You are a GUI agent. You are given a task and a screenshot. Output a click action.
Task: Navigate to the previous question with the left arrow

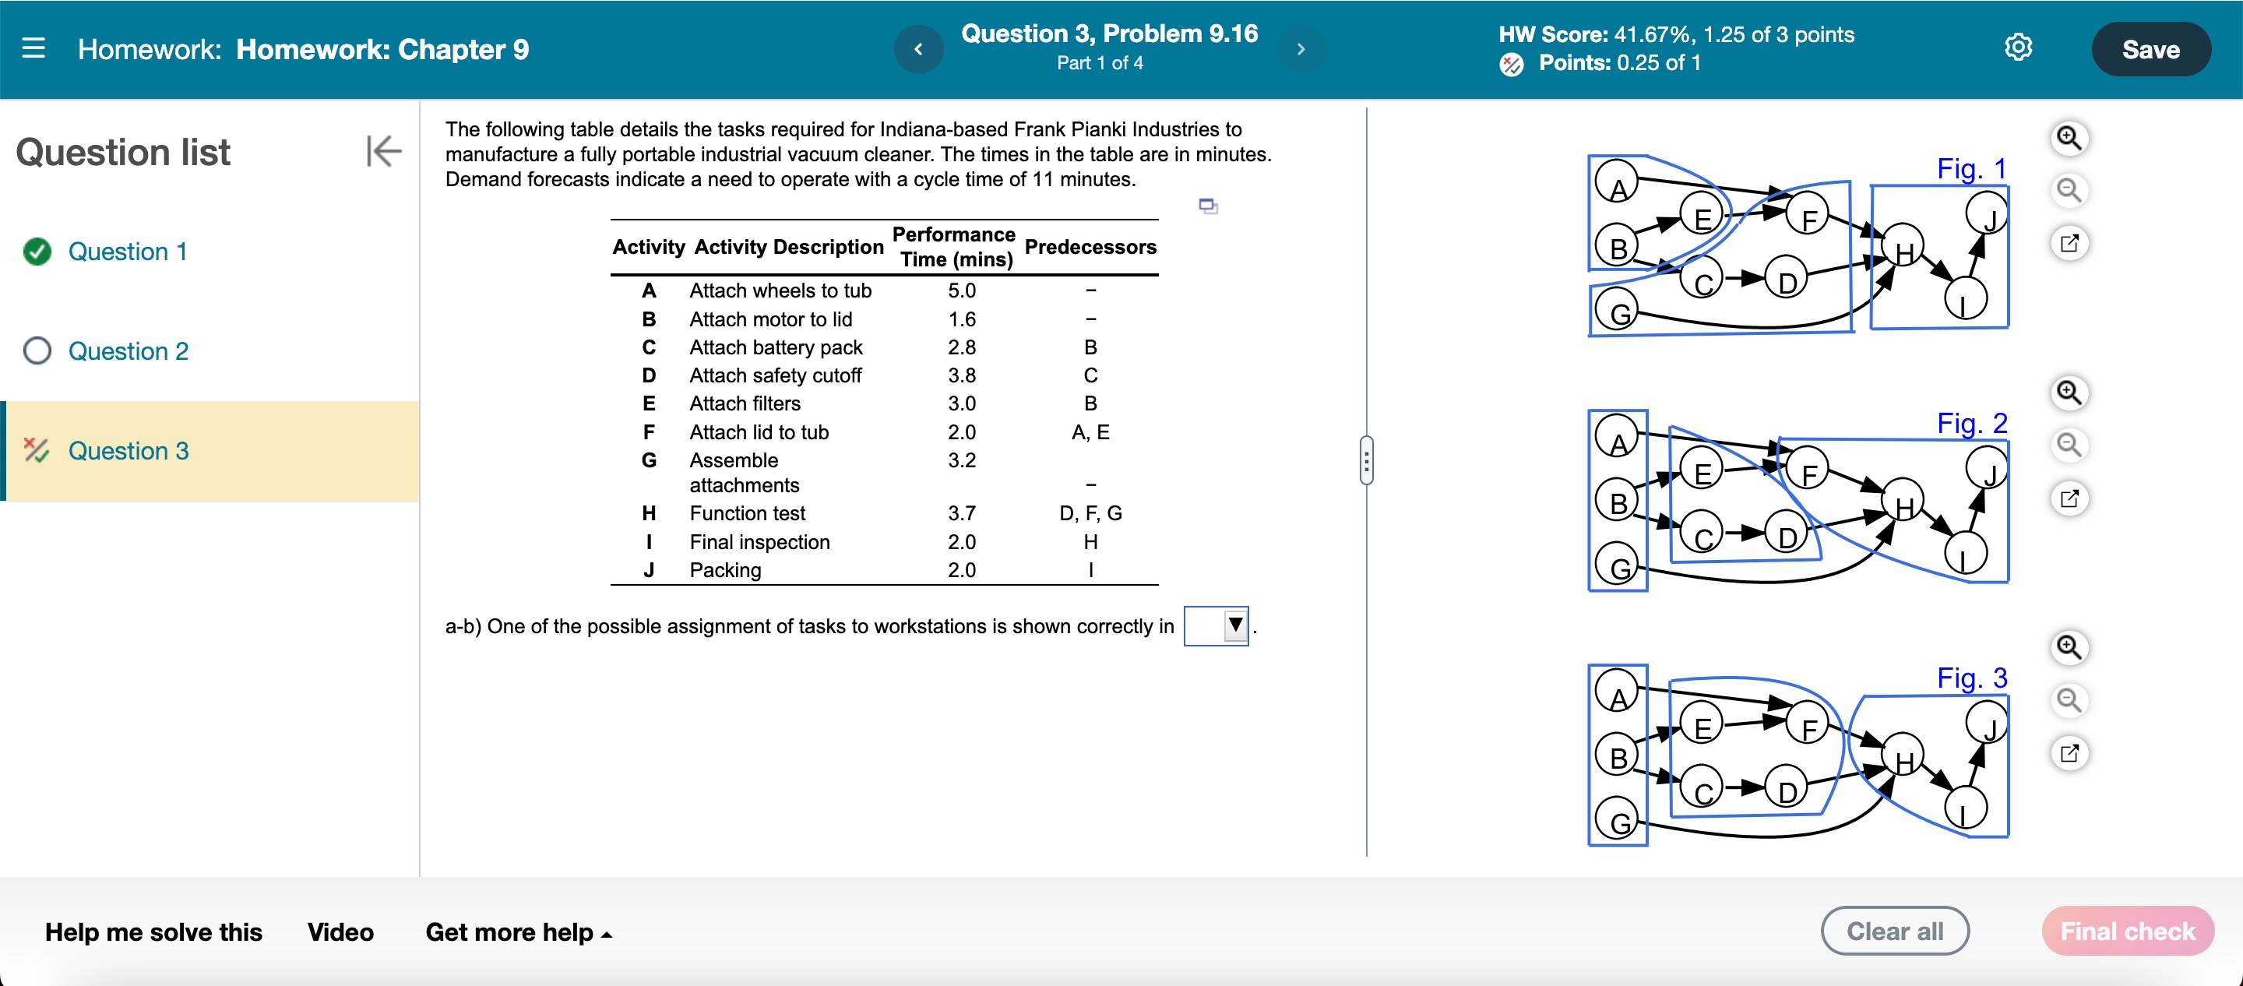tap(919, 49)
